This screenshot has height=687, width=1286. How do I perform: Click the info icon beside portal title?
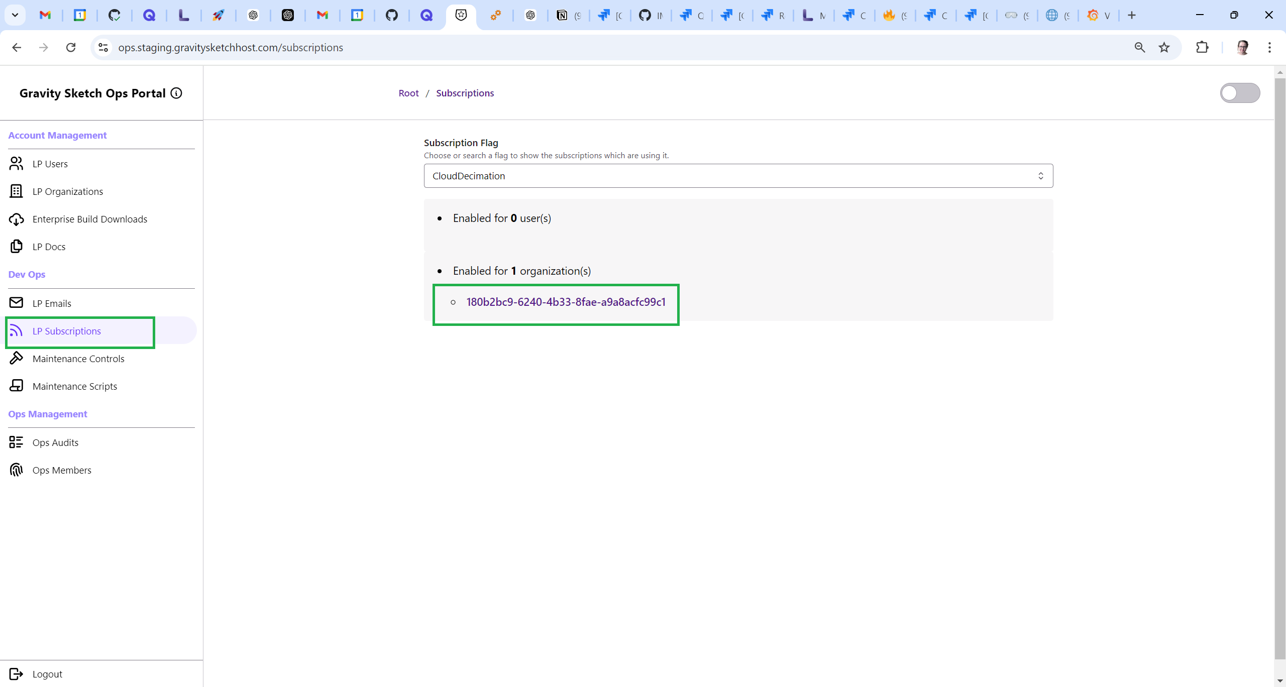(176, 93)
